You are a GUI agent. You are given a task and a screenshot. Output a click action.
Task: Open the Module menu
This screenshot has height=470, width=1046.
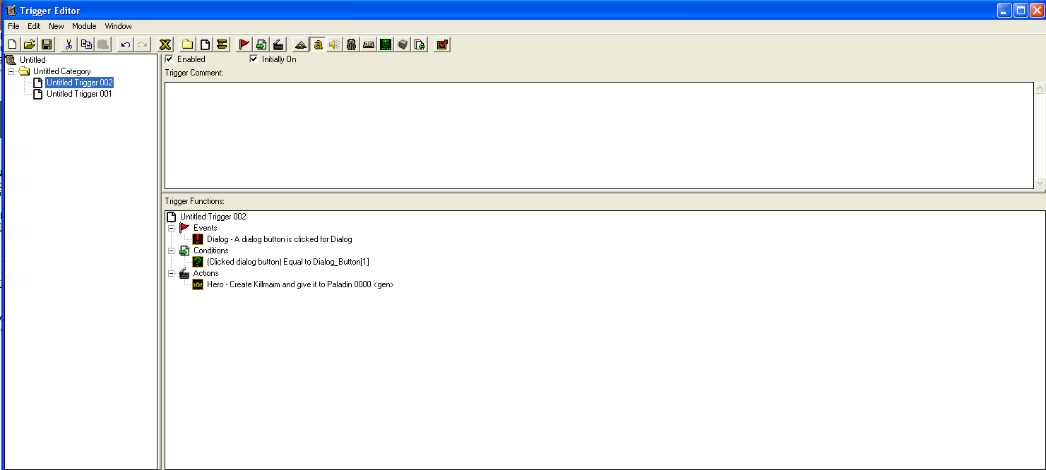click(x=84, y=26)
